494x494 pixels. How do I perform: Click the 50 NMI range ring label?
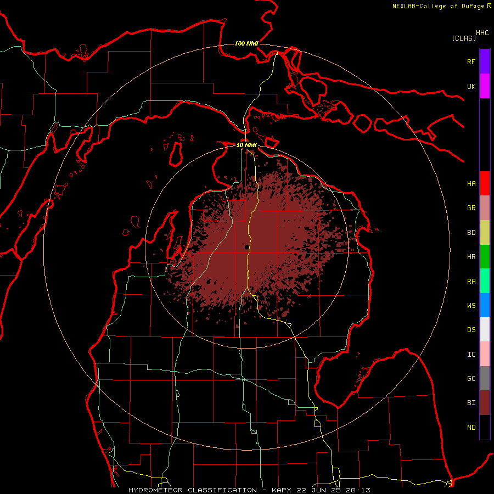tap(246, 145)
